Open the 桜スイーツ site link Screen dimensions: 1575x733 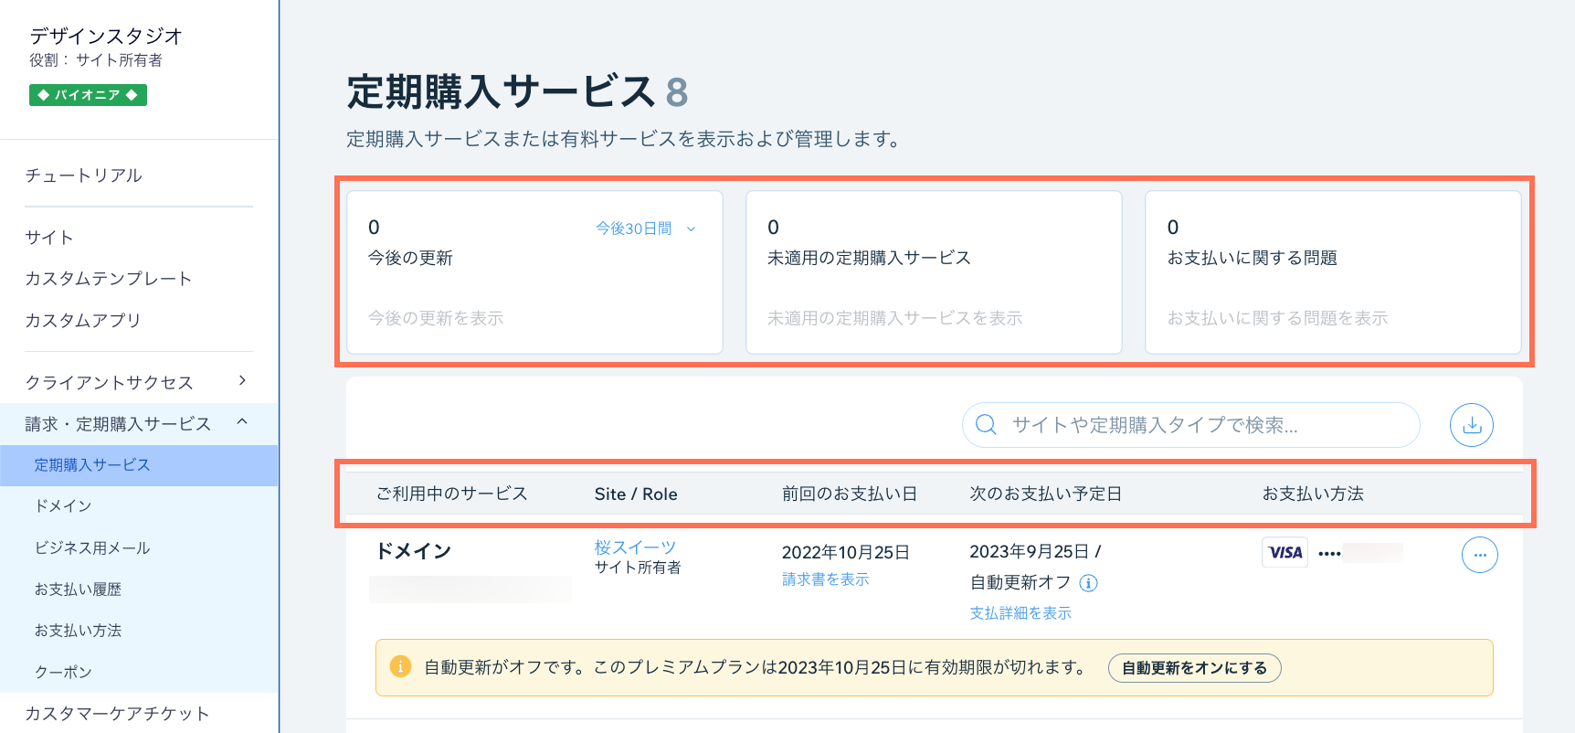point(635,547)
